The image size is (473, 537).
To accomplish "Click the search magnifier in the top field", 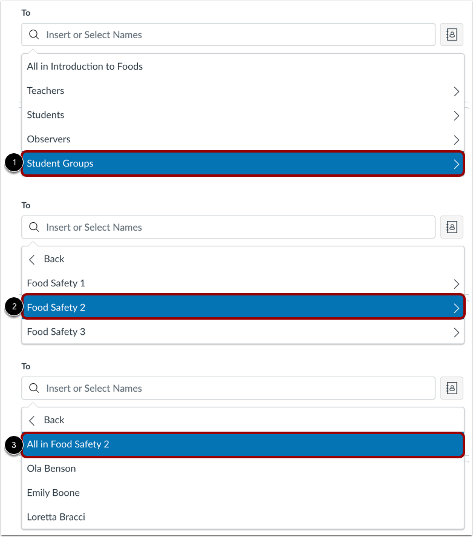I will pos(34,35).
